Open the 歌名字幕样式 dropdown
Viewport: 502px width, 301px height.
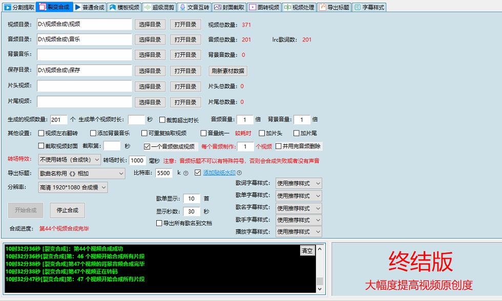[298, 208]
